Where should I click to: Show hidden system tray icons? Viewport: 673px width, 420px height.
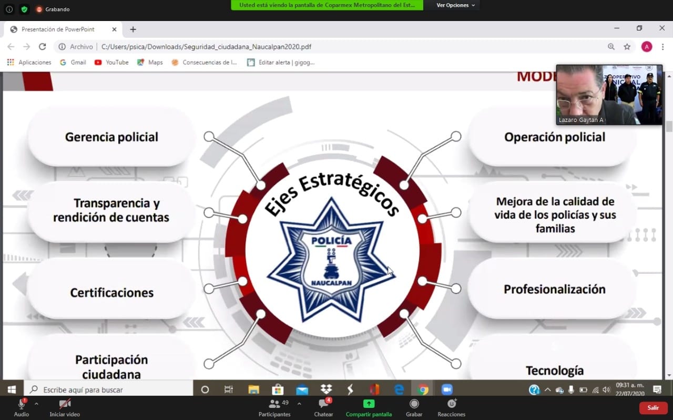tap(547, 390)
